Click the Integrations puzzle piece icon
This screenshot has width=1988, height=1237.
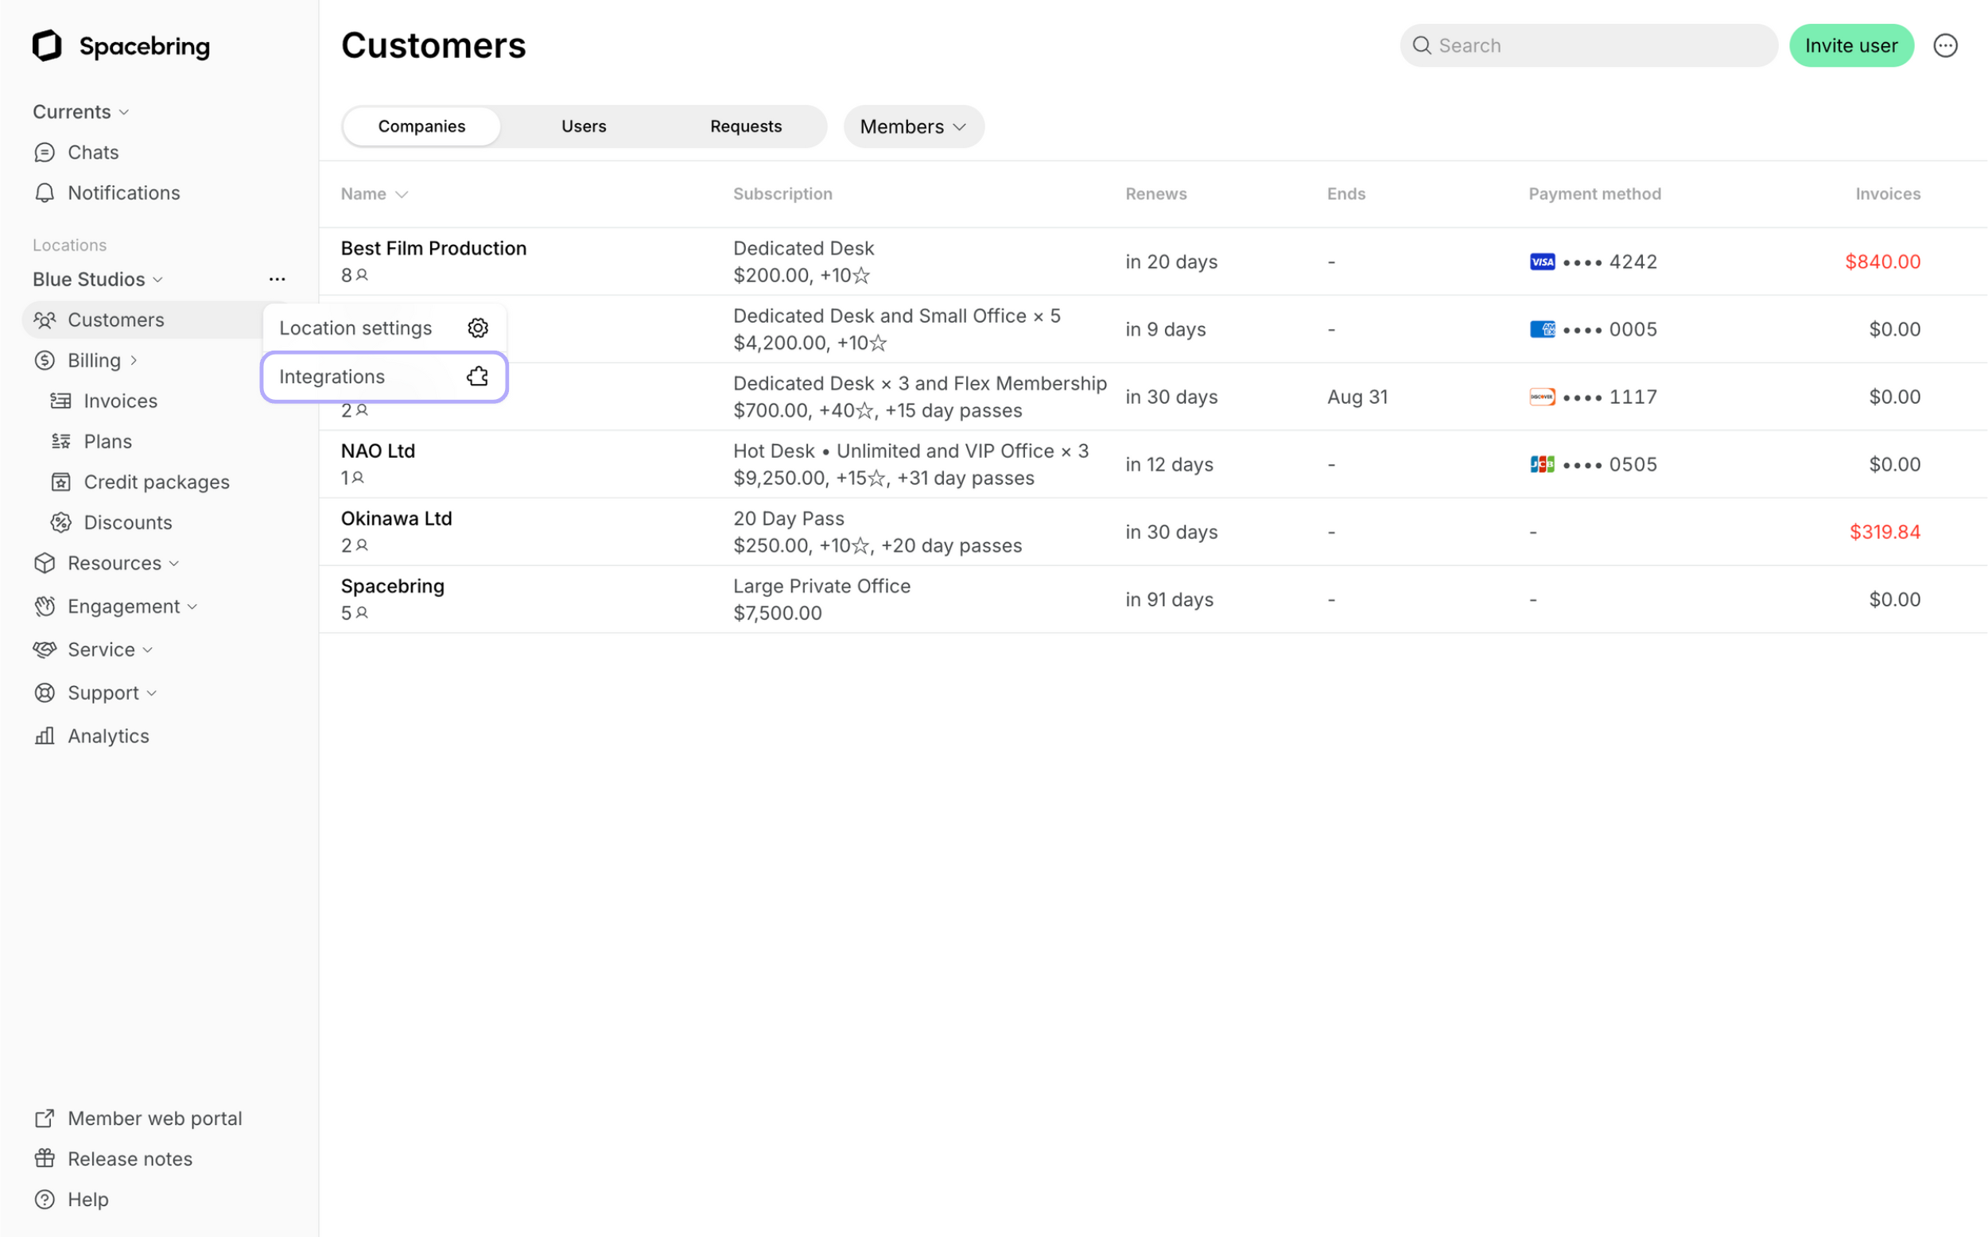pyautogui.click(x=478, y=376)
